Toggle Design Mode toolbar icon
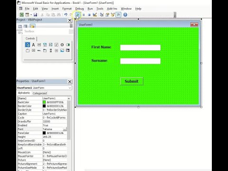This screenshot has width=228, height=171. [x=95, y=15]
